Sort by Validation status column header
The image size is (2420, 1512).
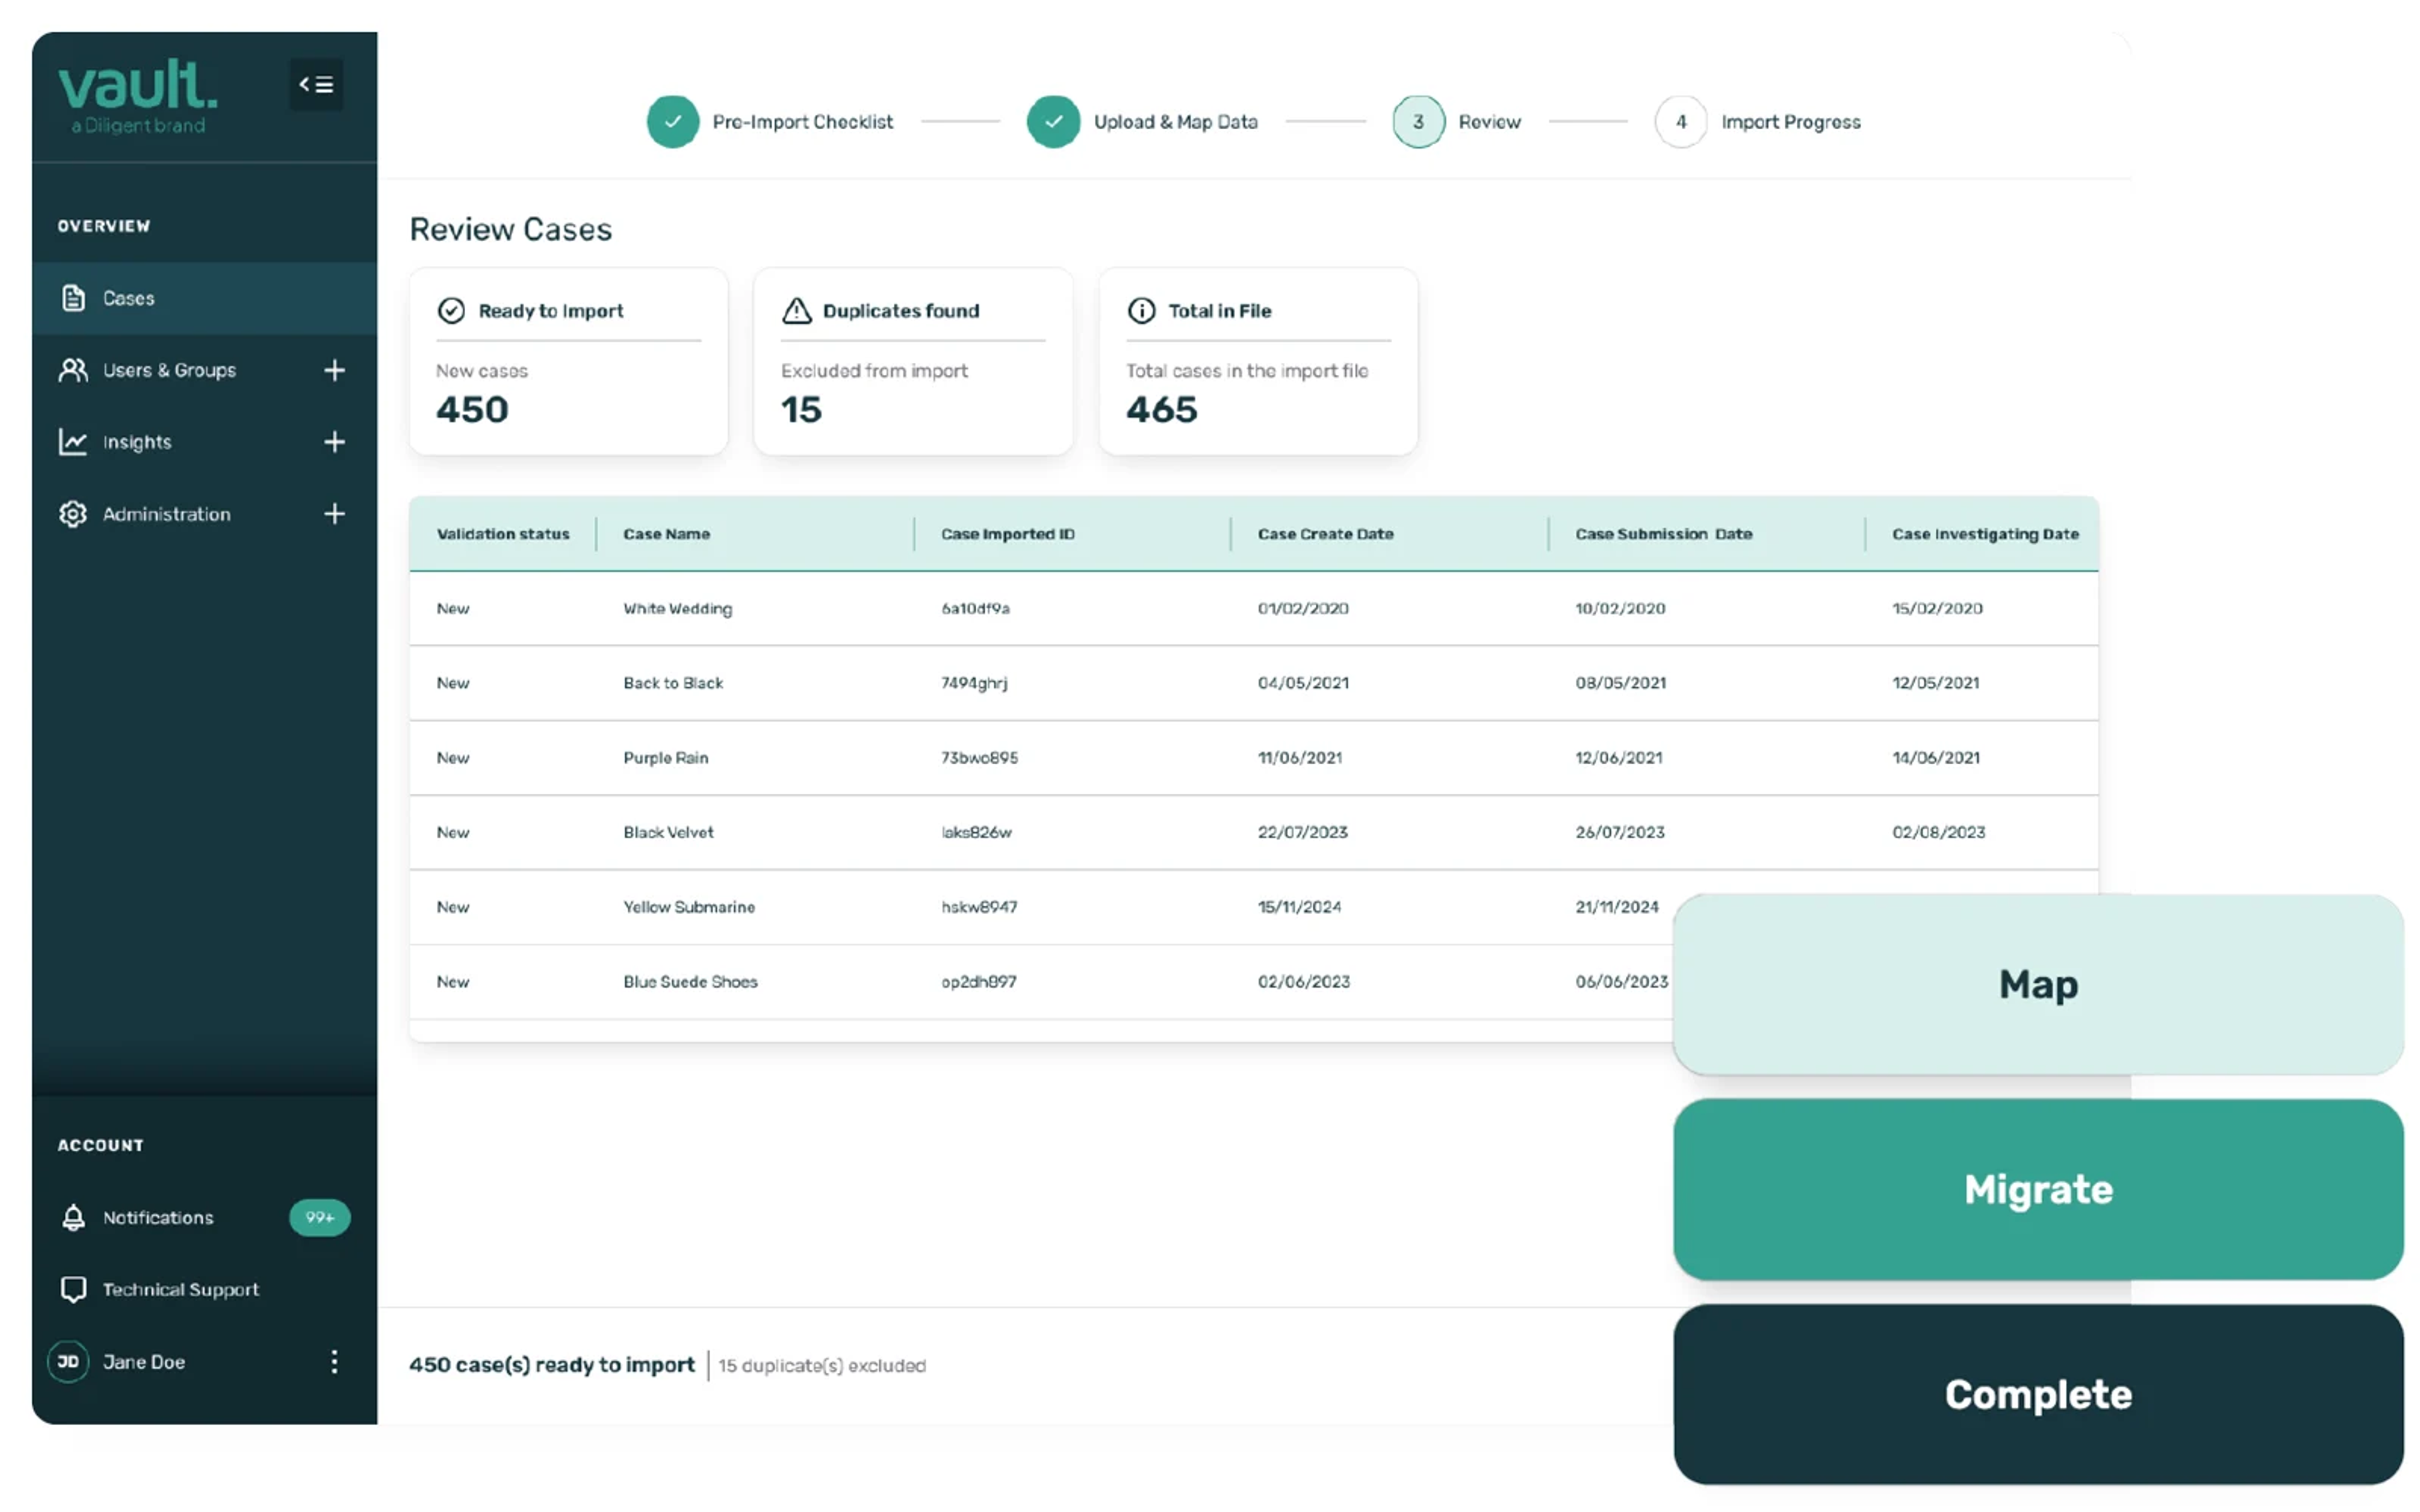click(x=503, y=534)
